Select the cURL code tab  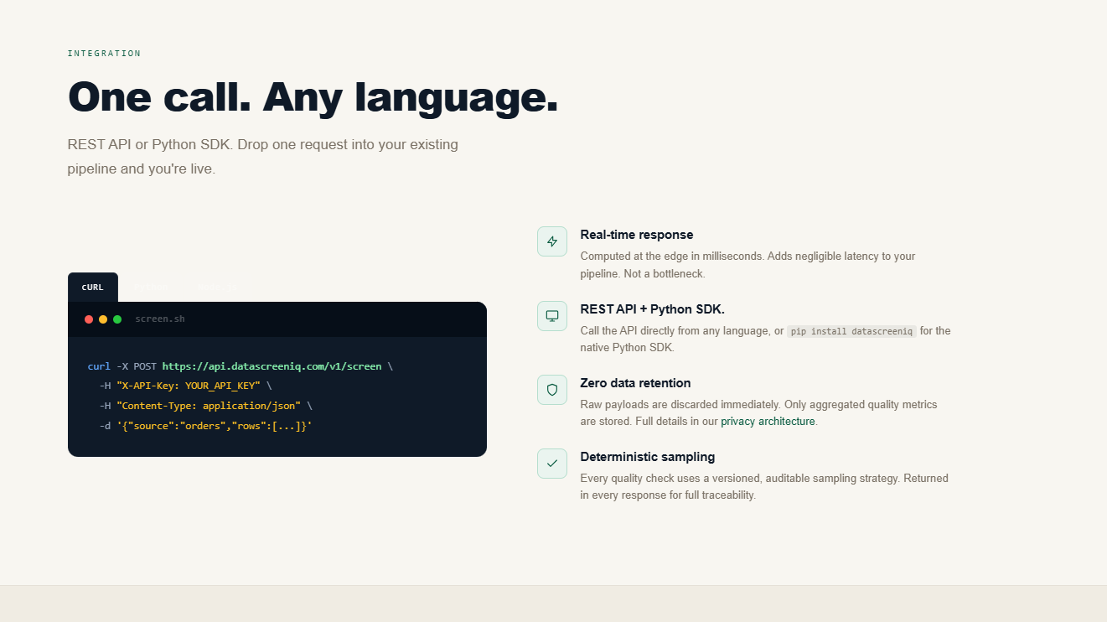pos(93,287)
